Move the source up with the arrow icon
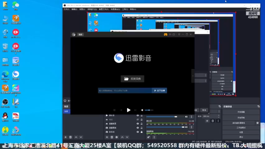This screenshot has width=265, height=149. (122, 137)
